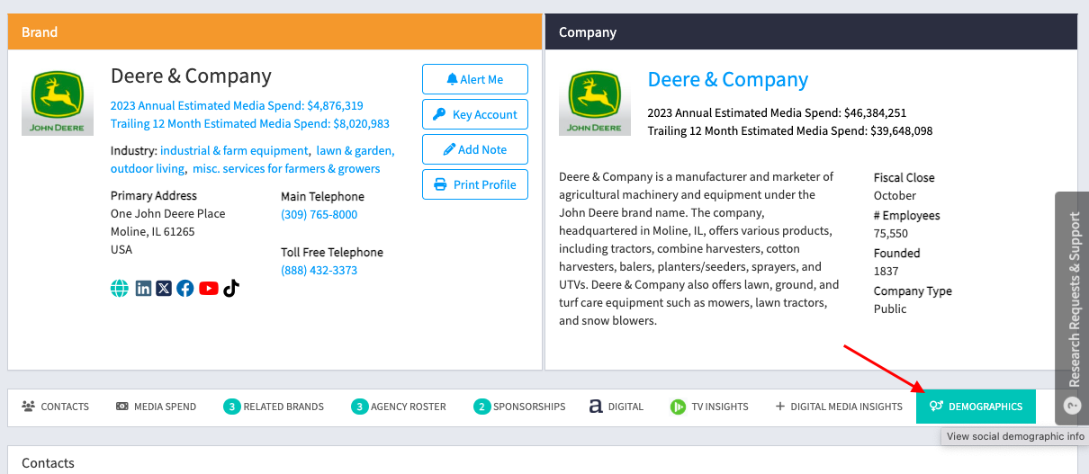1089x474 pixels.
Task: Click Fiscal Close value October
Action: [x=895, y=195]
